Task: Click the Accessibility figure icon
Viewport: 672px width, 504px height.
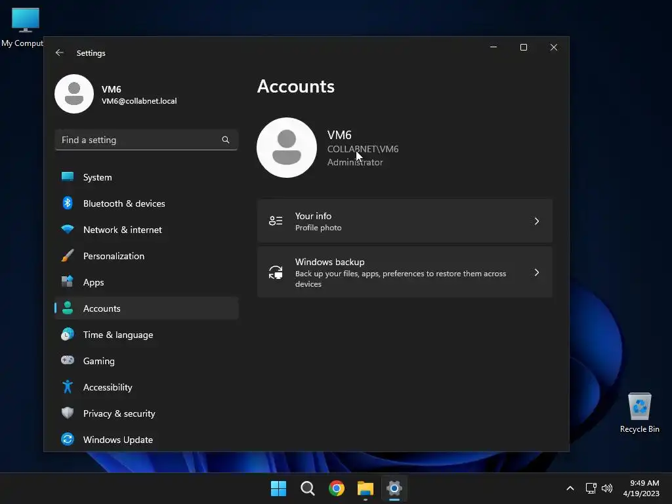Action: pos(68,387)
